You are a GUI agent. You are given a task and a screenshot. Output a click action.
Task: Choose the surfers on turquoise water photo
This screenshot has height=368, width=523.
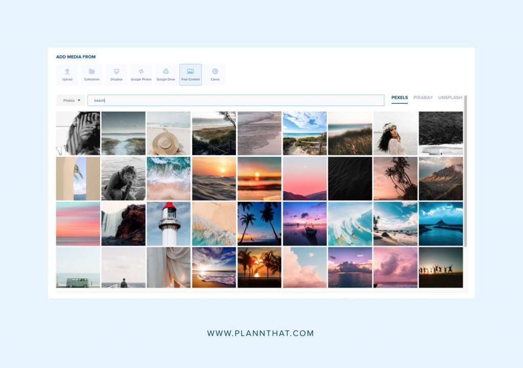(350, 223)
